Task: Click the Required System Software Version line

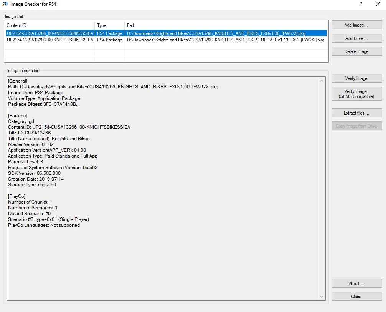Action: pos(53,168)
